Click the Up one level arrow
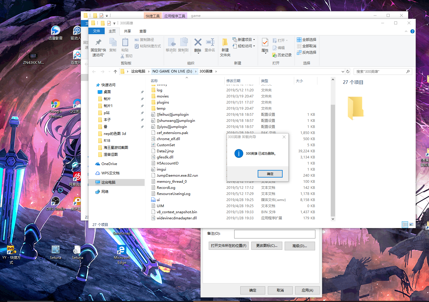 pos(115,71)
